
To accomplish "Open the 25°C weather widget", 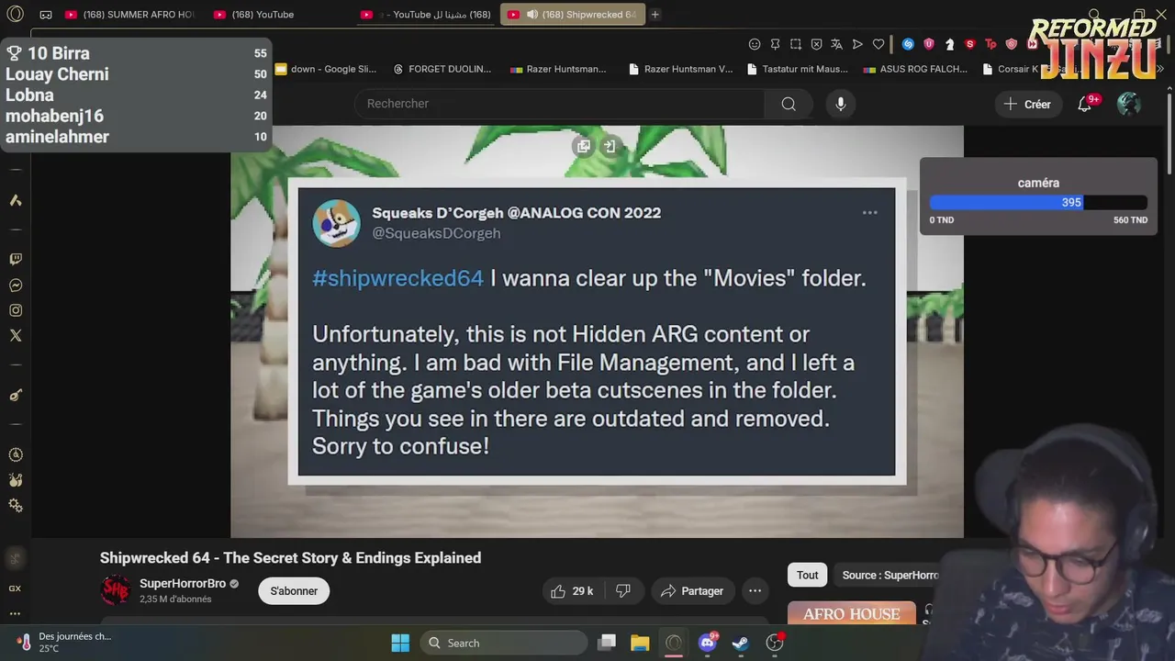I will point(64,643).
